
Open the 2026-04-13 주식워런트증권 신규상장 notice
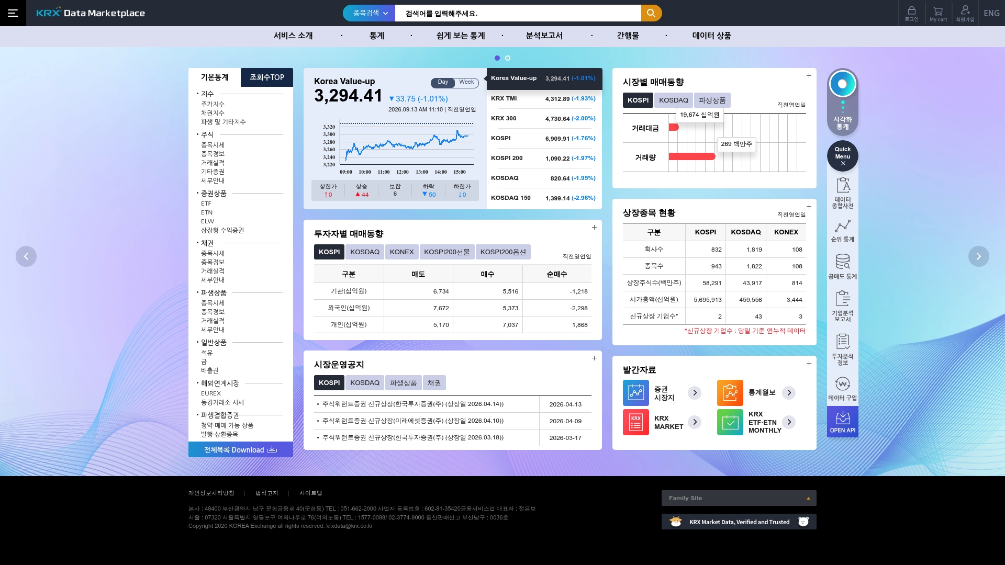[x=413, y=404]
